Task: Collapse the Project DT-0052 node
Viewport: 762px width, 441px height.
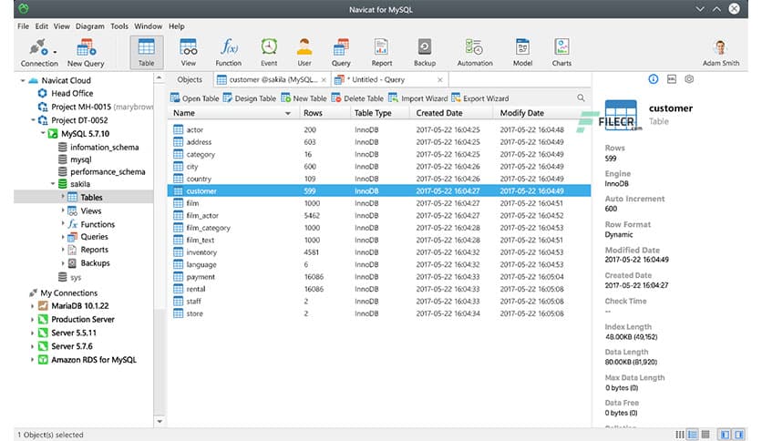Action: 33,120
